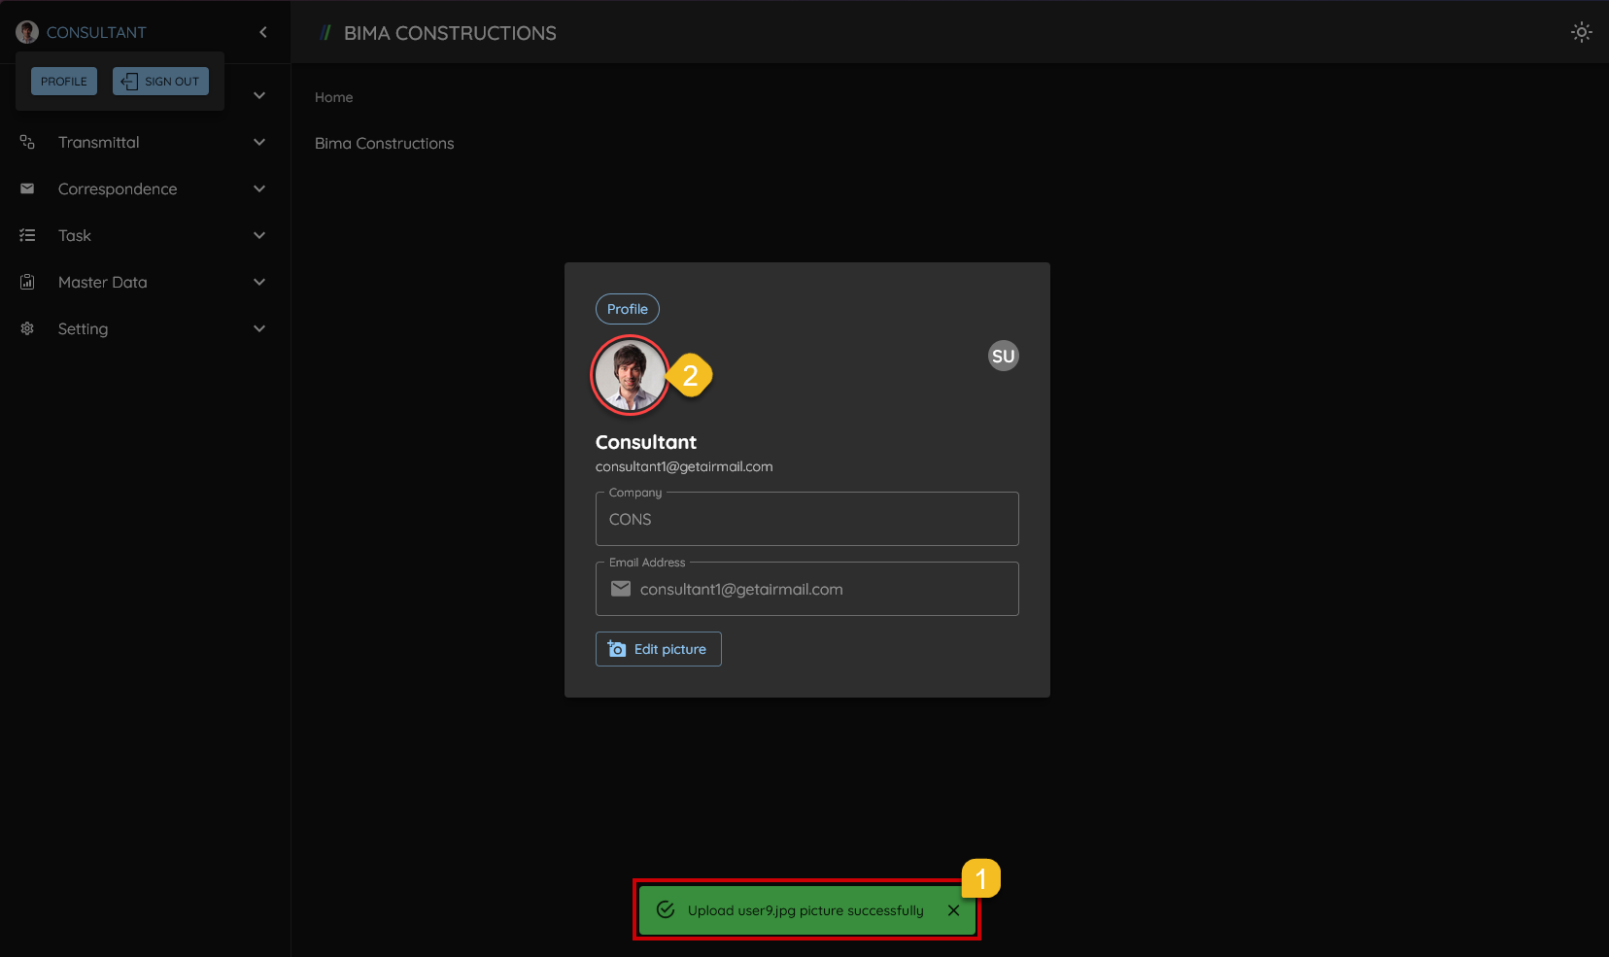Click the Task checklist icon
The image size is (1609, 957).
pos(27,235)
